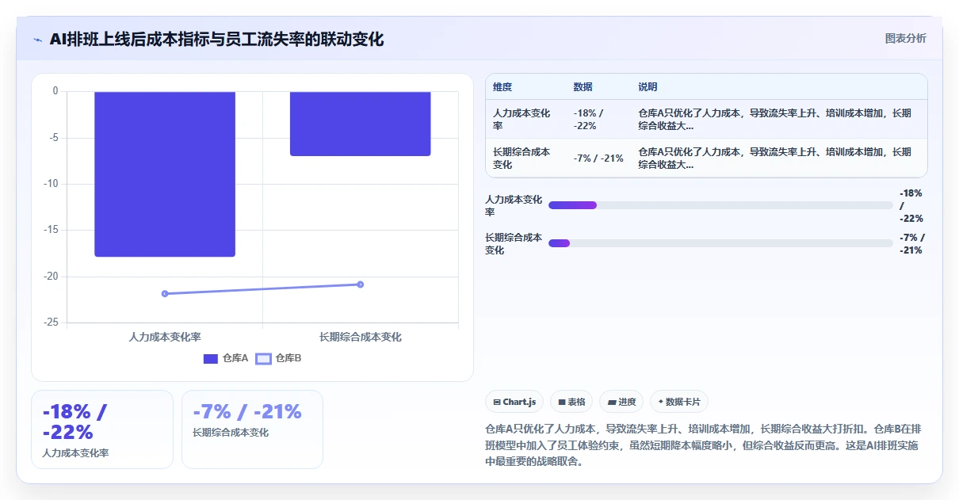Select the 长期综合成本变化 table row label

pyautogui.click(x=522, y=158)
